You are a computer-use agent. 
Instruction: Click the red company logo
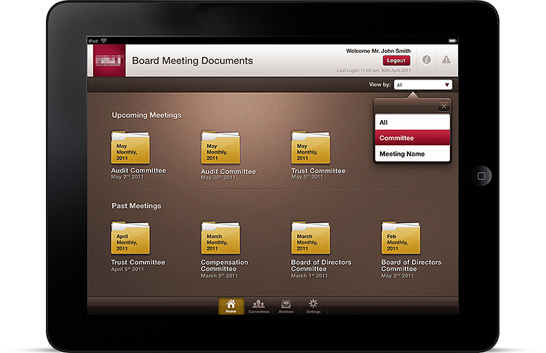pyautogui.click(x=109, y=60)
